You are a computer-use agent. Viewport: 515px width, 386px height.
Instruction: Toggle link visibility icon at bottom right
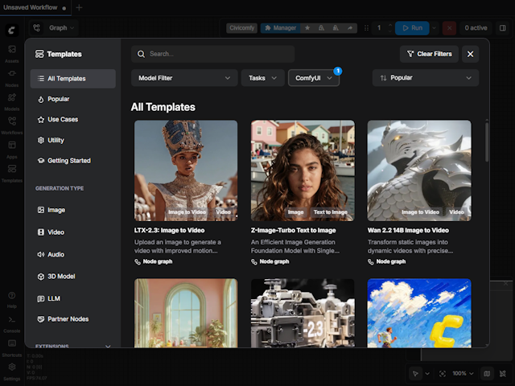tap(503, 373)
